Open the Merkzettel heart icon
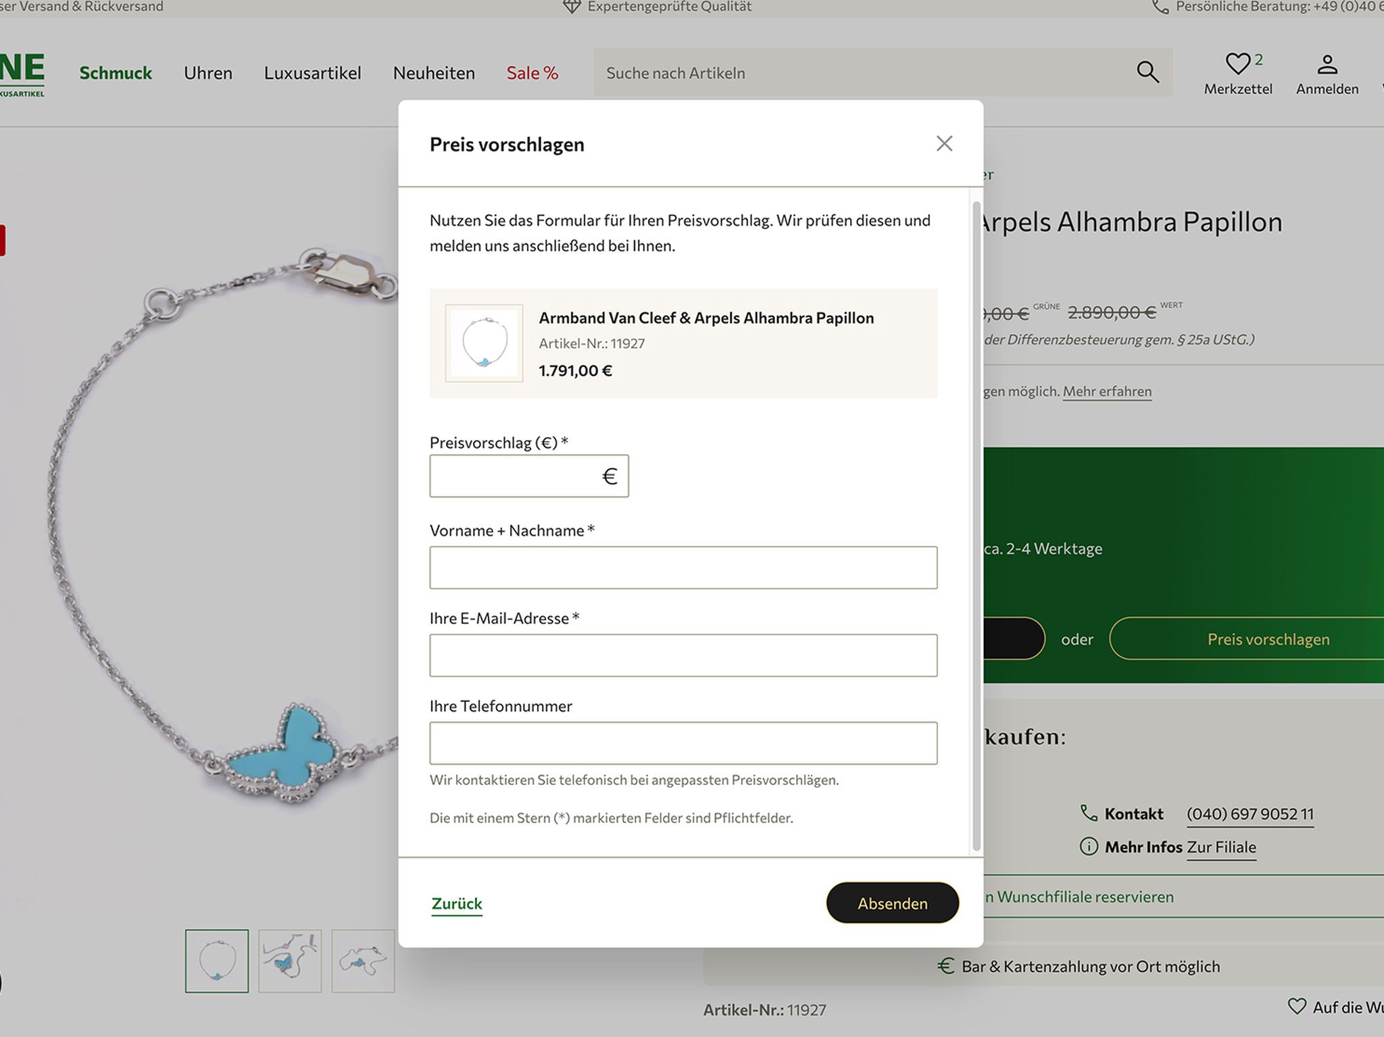The height and width of the screenshot is (1037, 1384). pyautogui.click(x=1237, y=64)
